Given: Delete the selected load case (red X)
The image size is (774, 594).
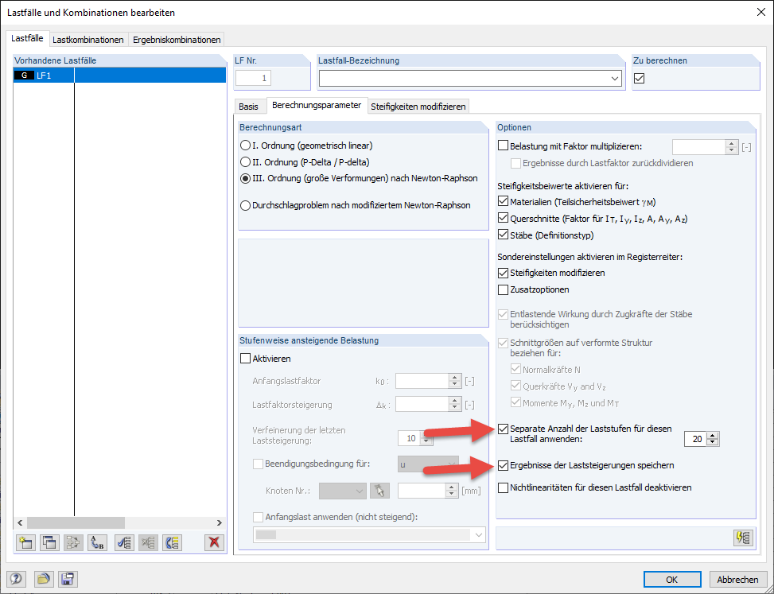Looking at the screenshot, I should pyautogui.click(x=214, y=542).
